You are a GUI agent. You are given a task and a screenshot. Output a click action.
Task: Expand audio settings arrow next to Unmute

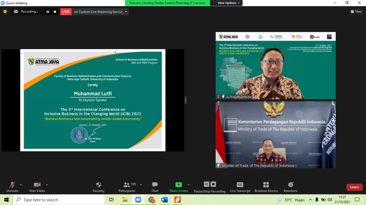pos(21,185)
